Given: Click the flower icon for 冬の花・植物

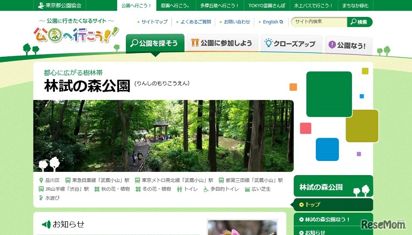Looking at the screenshot, I should click(138, 189).
